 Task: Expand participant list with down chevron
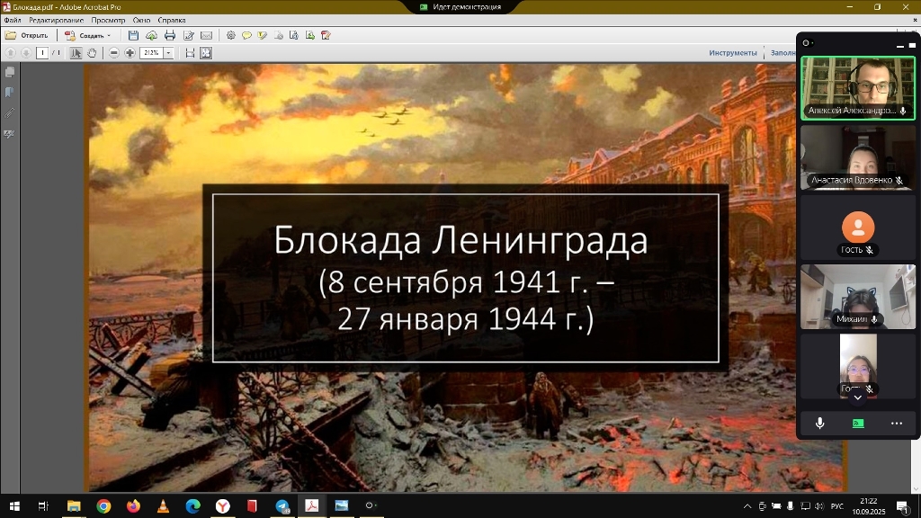858,397
